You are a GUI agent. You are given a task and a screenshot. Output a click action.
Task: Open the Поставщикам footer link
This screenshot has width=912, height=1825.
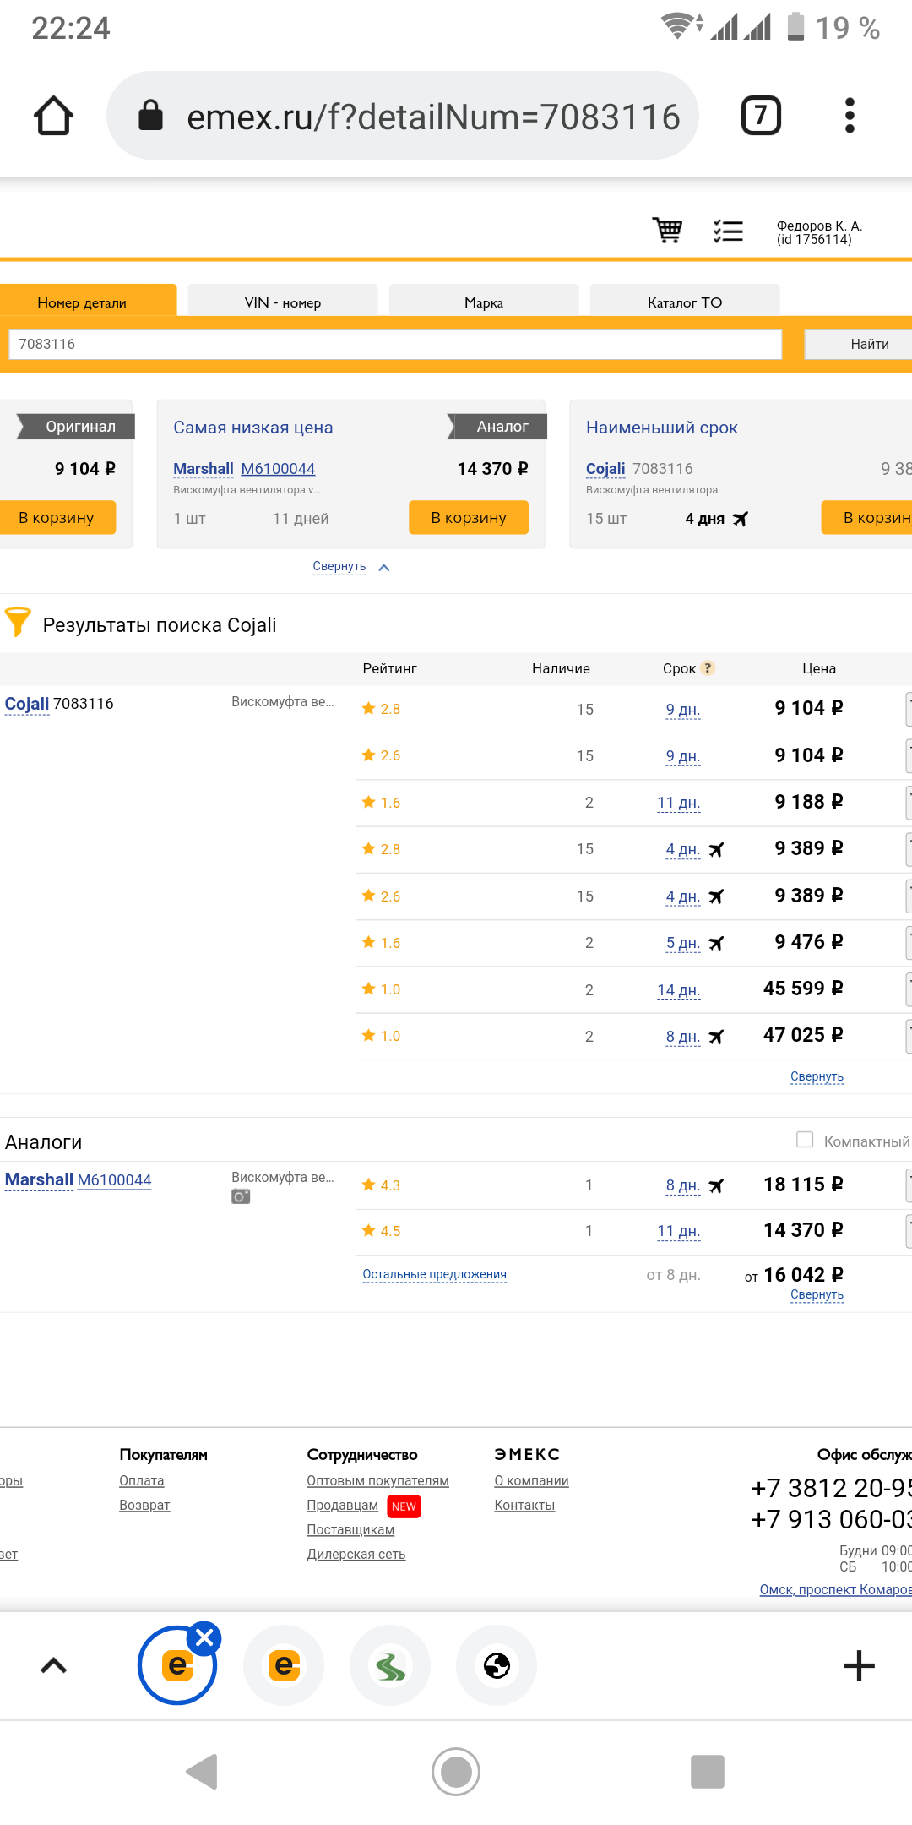click(x=350, y=1530)
